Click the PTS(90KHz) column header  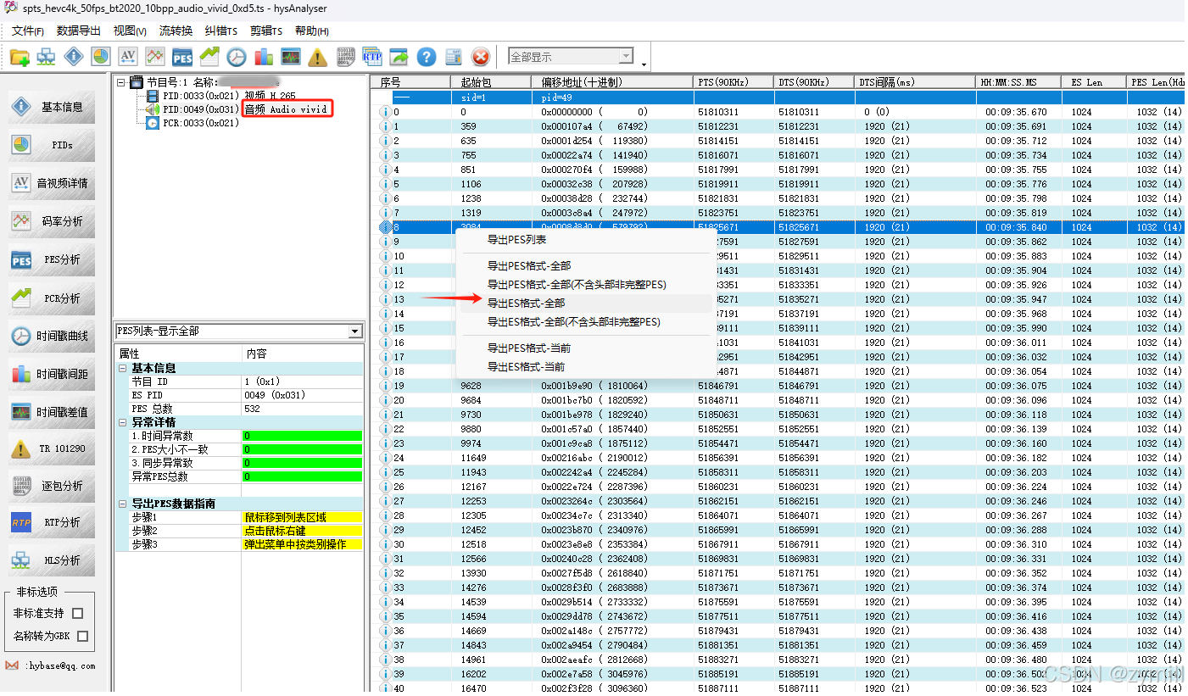tap(733, 82)
